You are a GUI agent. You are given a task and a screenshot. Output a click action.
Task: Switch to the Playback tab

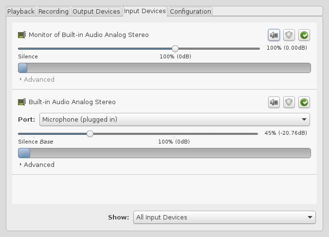(x=21, y=11)
